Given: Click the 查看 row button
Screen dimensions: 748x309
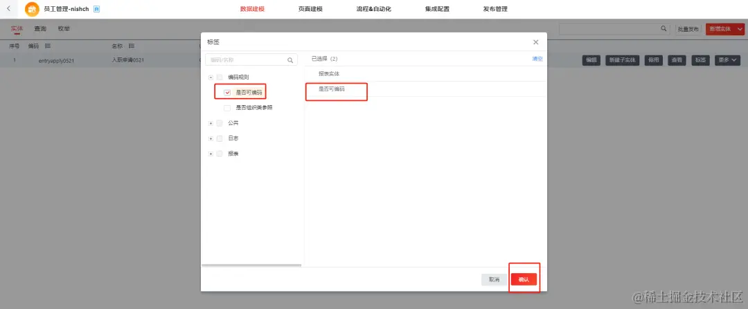Looking at the screenshot, I should [677, 60].
